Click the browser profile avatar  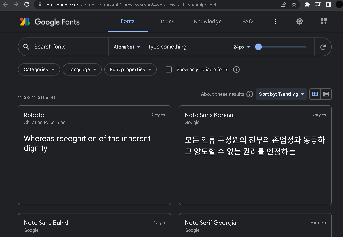pos(339,4)
